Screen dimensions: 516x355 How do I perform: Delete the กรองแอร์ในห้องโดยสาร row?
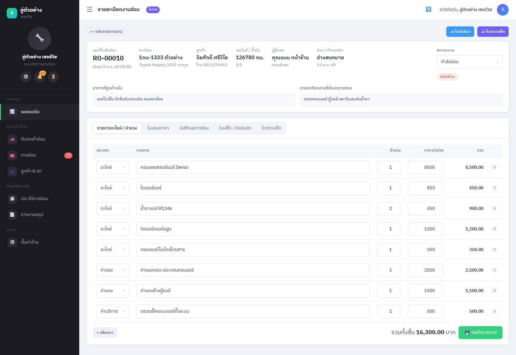coord(495,250)
